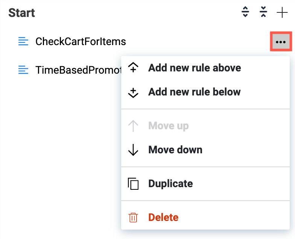The width and height of the screenshot is (295, 239).
Task: Select the CheckCartForItems rule
Action: tap(81, 41)
